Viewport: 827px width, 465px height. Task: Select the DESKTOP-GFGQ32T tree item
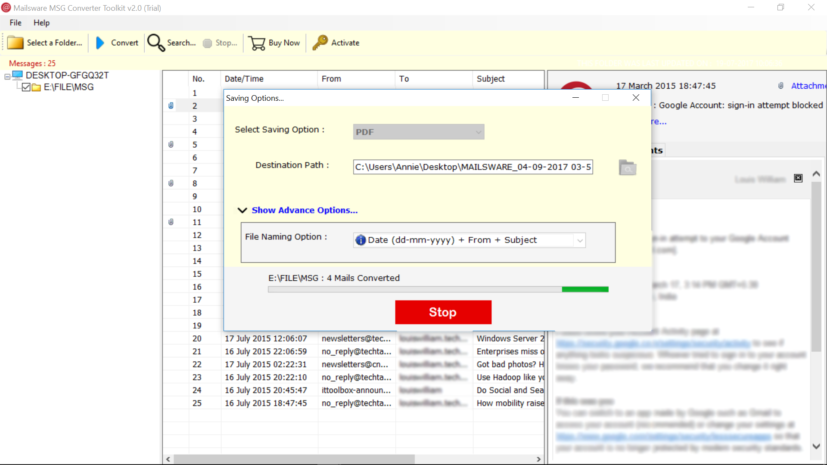pyautogui.click(x=67, y=75)
